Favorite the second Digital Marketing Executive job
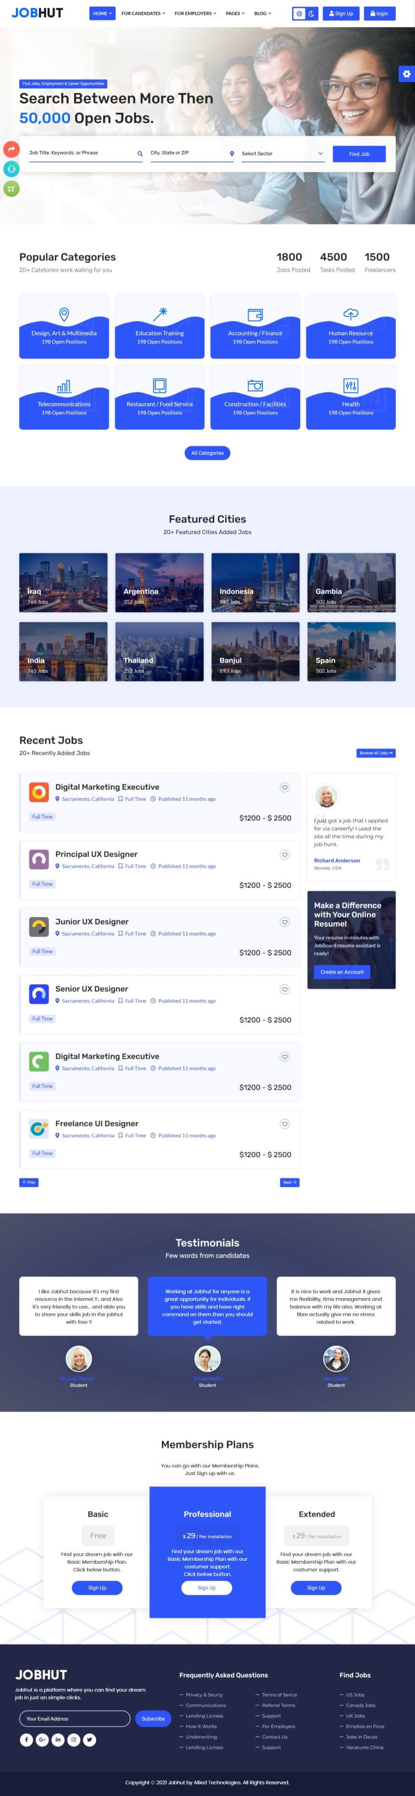Screen dimensions: 415x1796 pos(284,1057)
